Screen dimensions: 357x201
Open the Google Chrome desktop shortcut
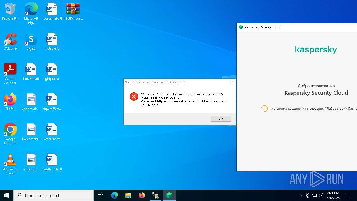[x=10, y=134]
